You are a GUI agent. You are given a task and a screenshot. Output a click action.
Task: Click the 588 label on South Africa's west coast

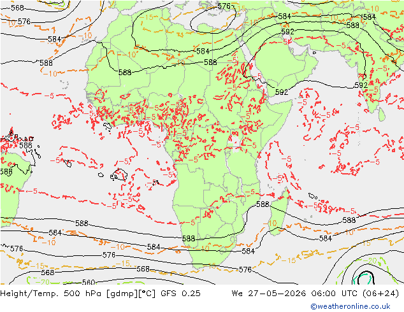click(x=189, y=238)
